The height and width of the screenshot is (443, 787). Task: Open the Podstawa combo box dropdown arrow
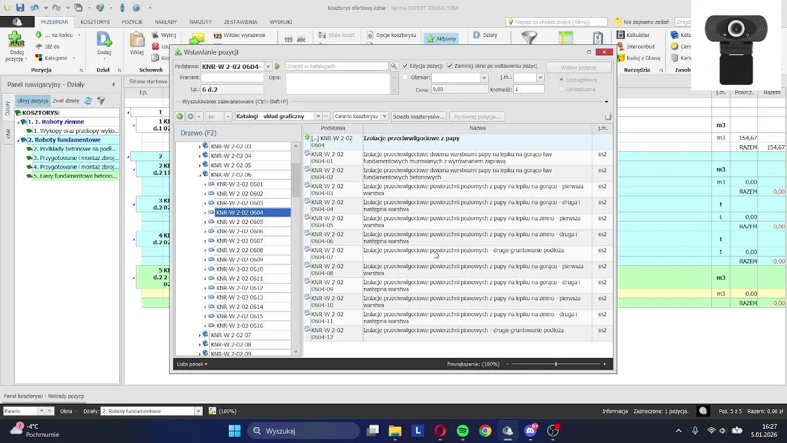pyautogui.click(x=268, y=66)
